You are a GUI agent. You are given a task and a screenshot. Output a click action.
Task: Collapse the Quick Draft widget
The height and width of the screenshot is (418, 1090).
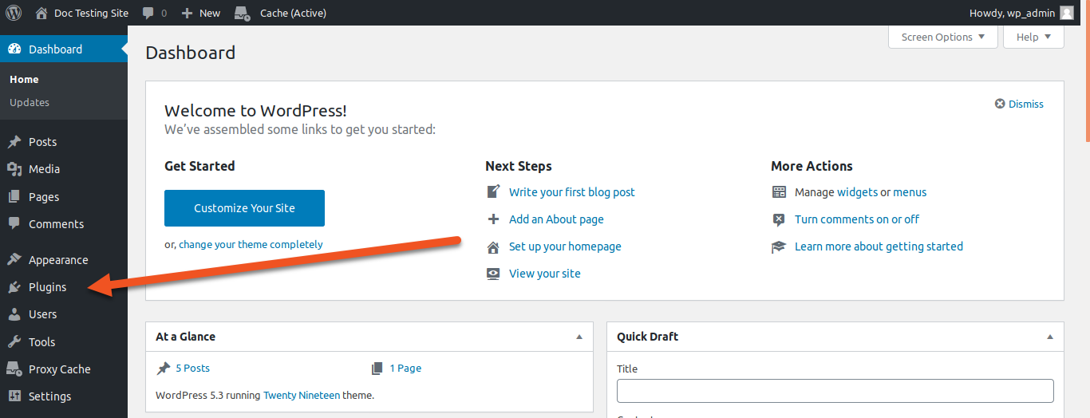tap(1050, 337)
